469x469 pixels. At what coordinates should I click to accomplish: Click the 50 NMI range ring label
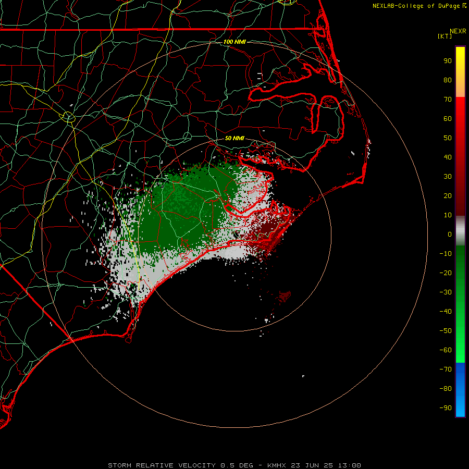[x=234, y=138]
